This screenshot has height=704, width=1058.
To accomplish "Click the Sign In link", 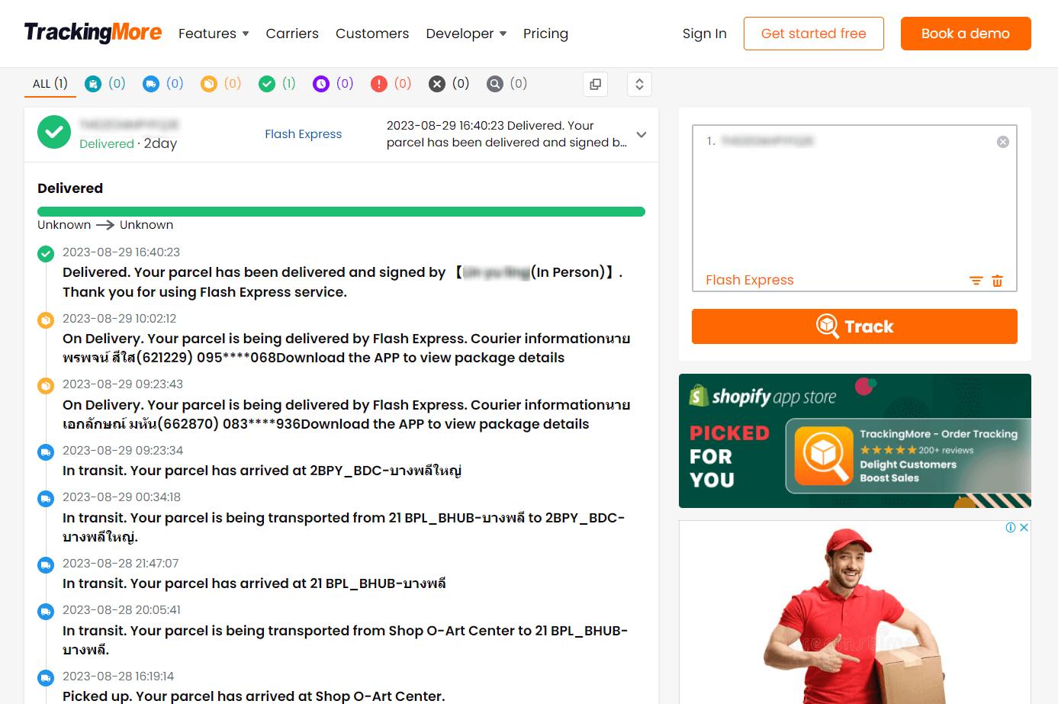I will point(704,34).
